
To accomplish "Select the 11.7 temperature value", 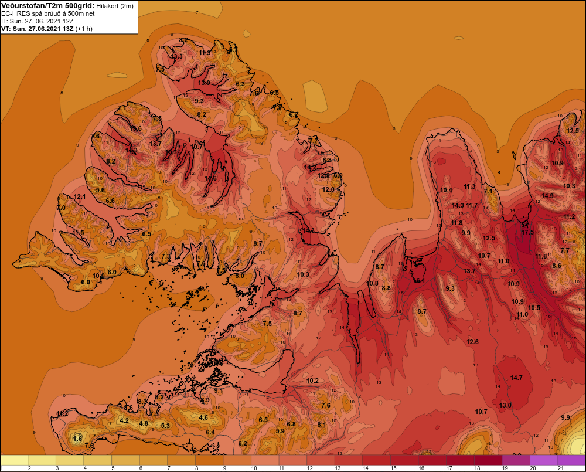I will tap(472, 205).
